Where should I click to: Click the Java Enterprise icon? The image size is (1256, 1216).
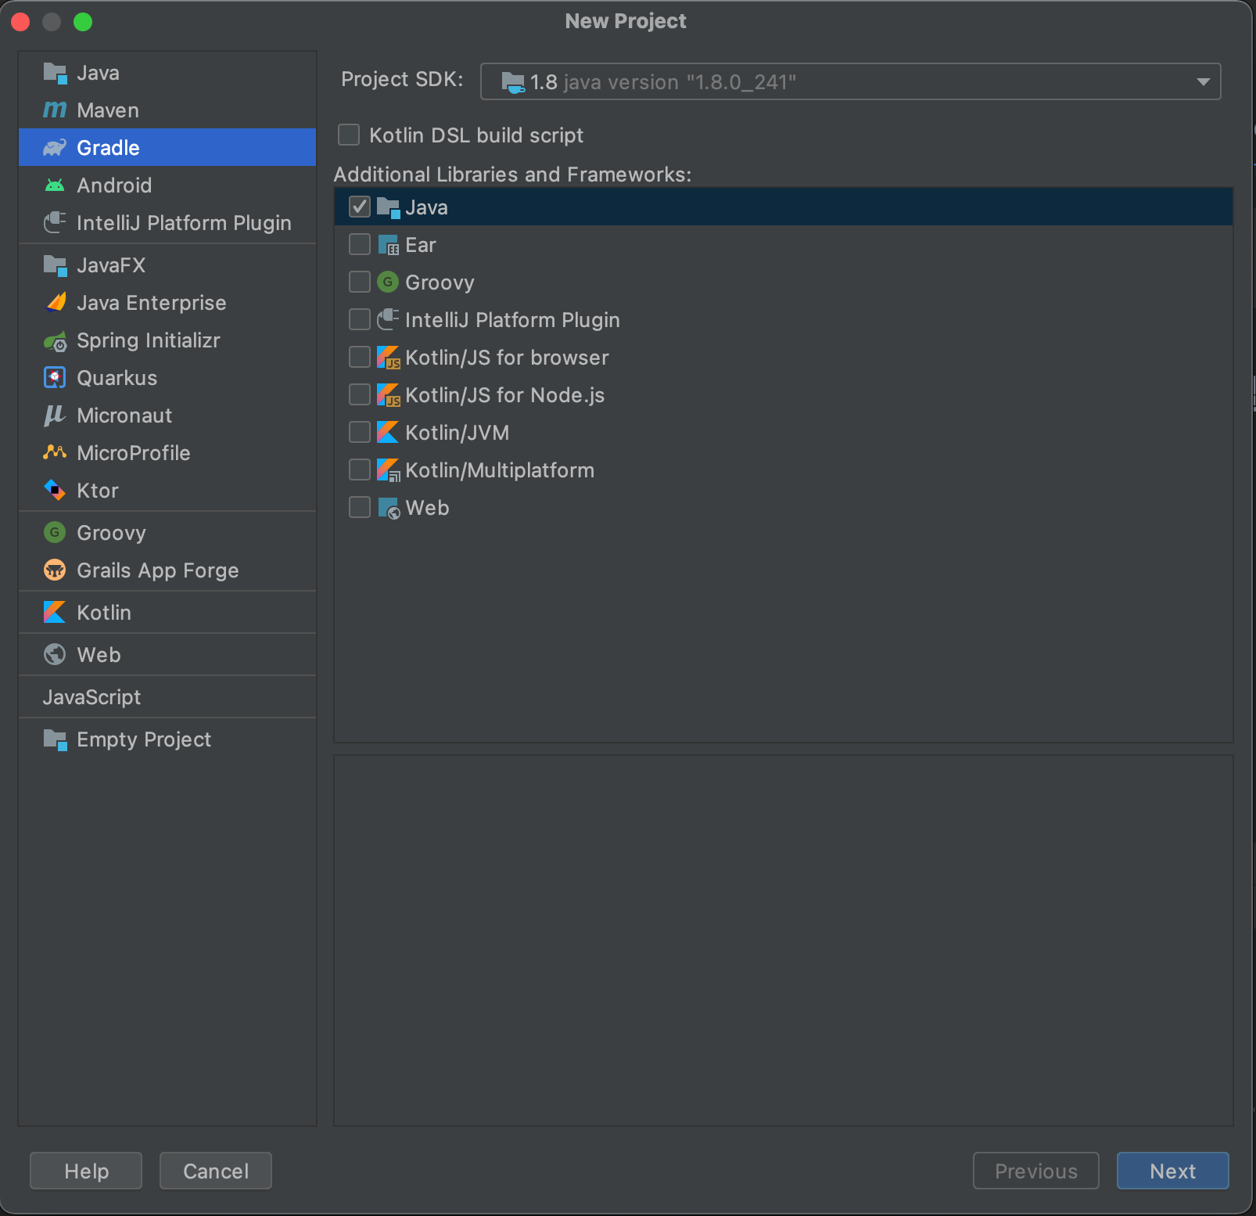pos(55,303)
